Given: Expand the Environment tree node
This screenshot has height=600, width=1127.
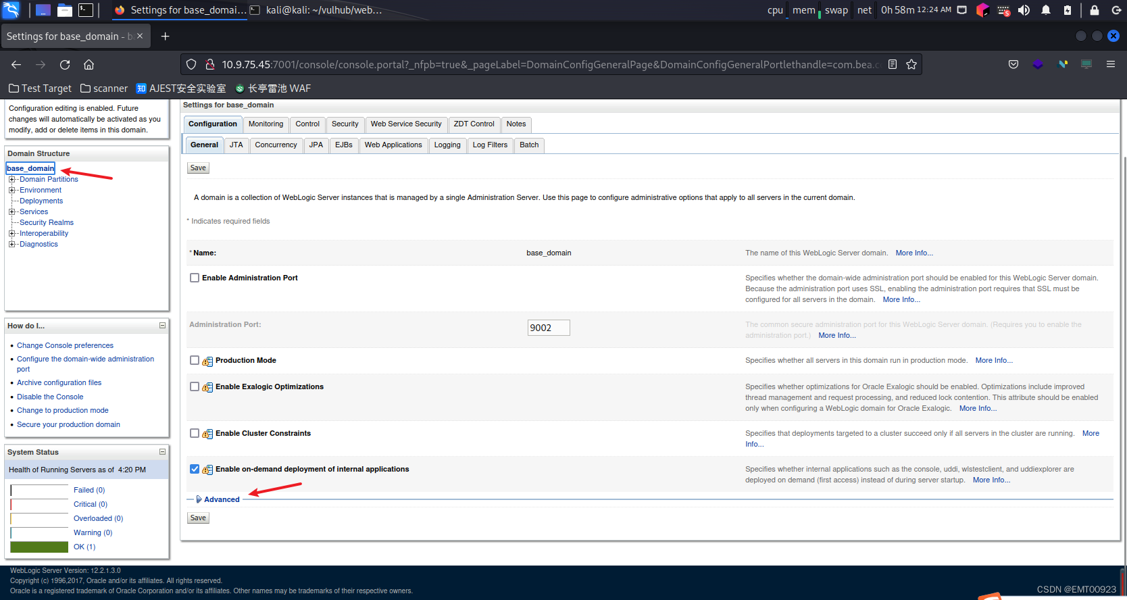Looking at the screenshot, I should click(11, 190).
